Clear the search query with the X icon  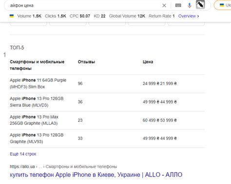tap(164, 5)
